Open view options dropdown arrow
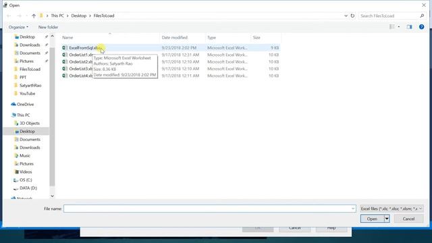 pyautogui.click(x=399, y=27)
